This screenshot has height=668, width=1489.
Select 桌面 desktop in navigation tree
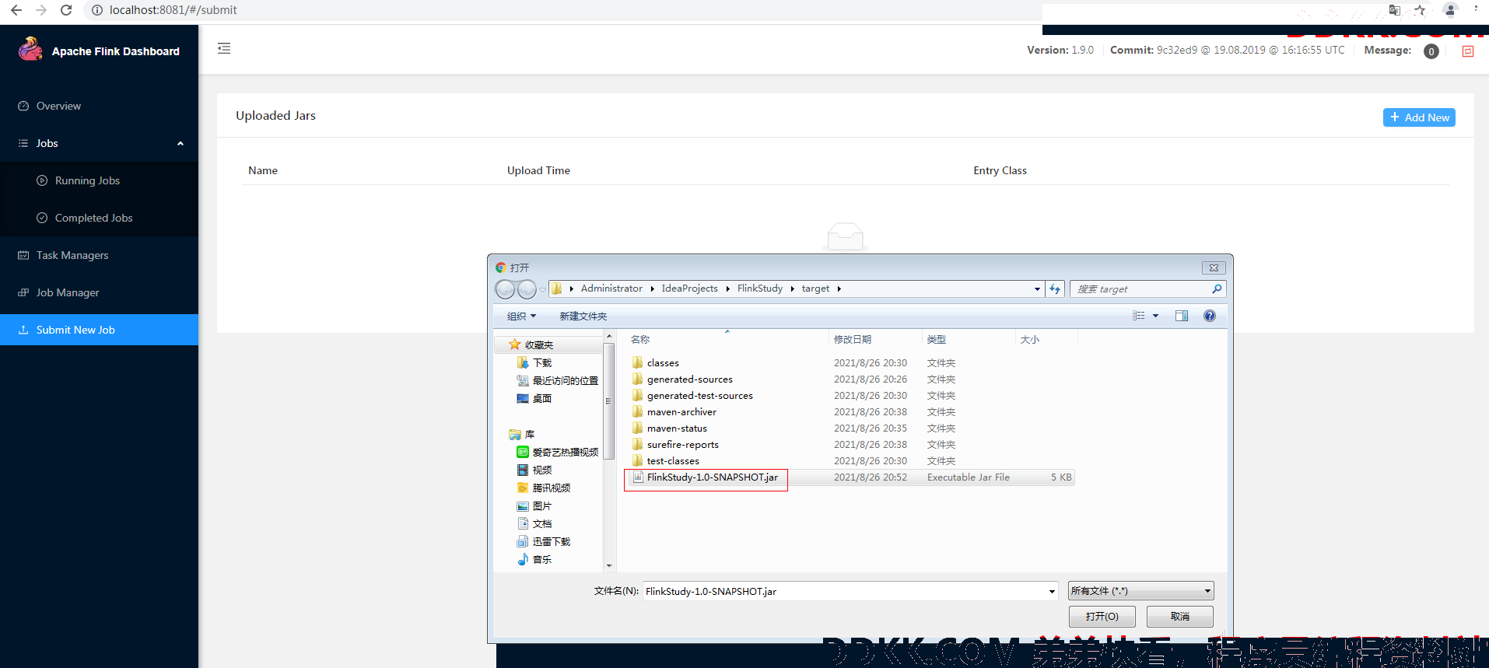click(x=541, y=399)
